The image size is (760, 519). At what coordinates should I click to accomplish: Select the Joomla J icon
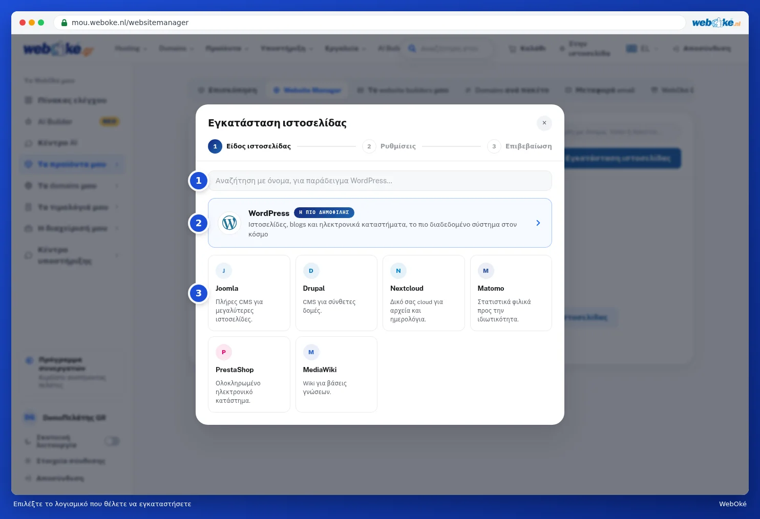click(224, 271)
